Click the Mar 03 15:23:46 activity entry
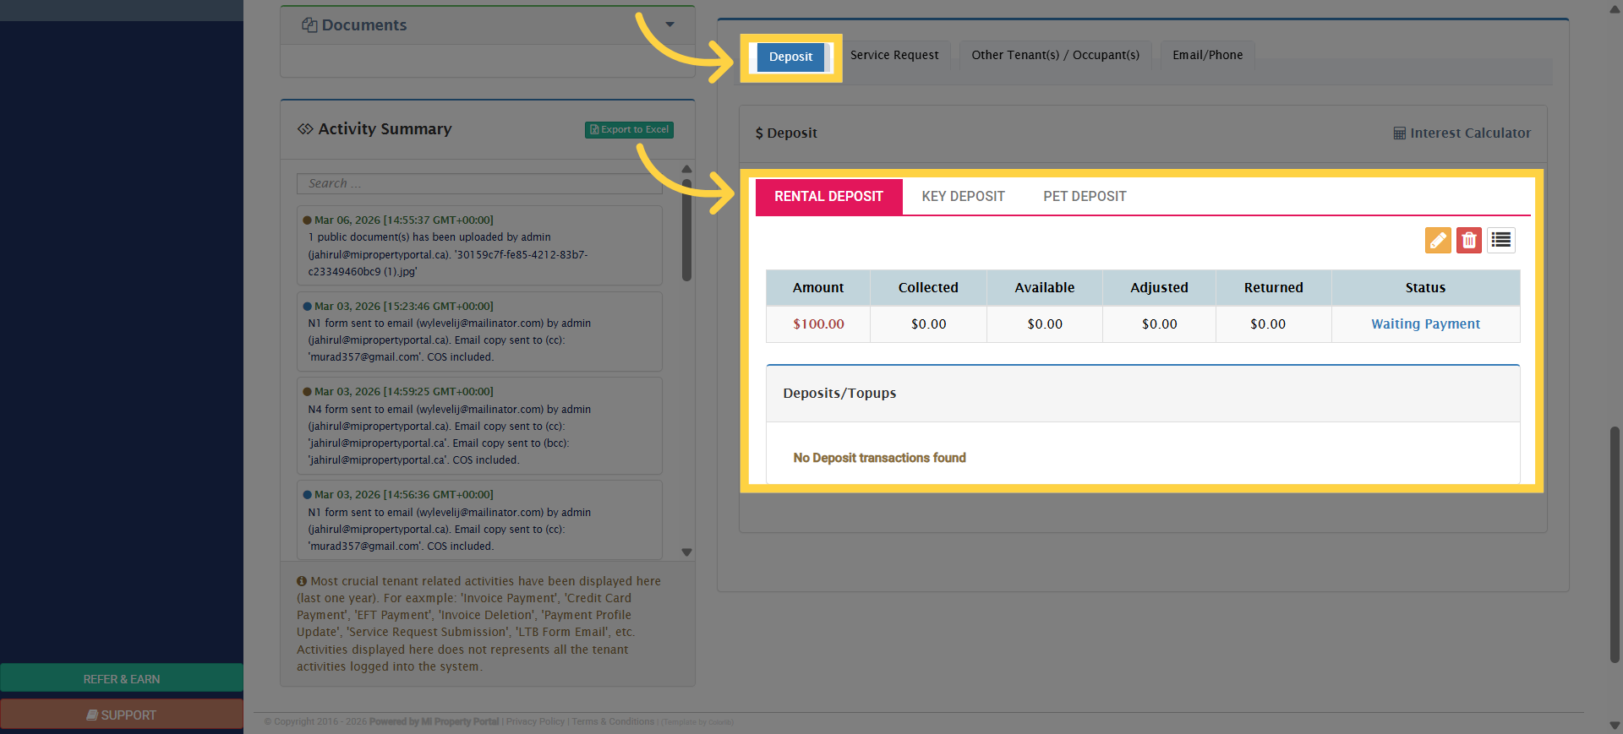 click(479, 332)
